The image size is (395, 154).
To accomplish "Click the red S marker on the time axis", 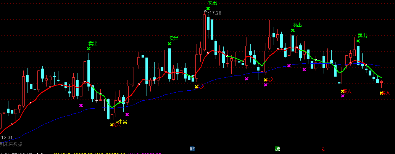I will (x=323, y=149).
